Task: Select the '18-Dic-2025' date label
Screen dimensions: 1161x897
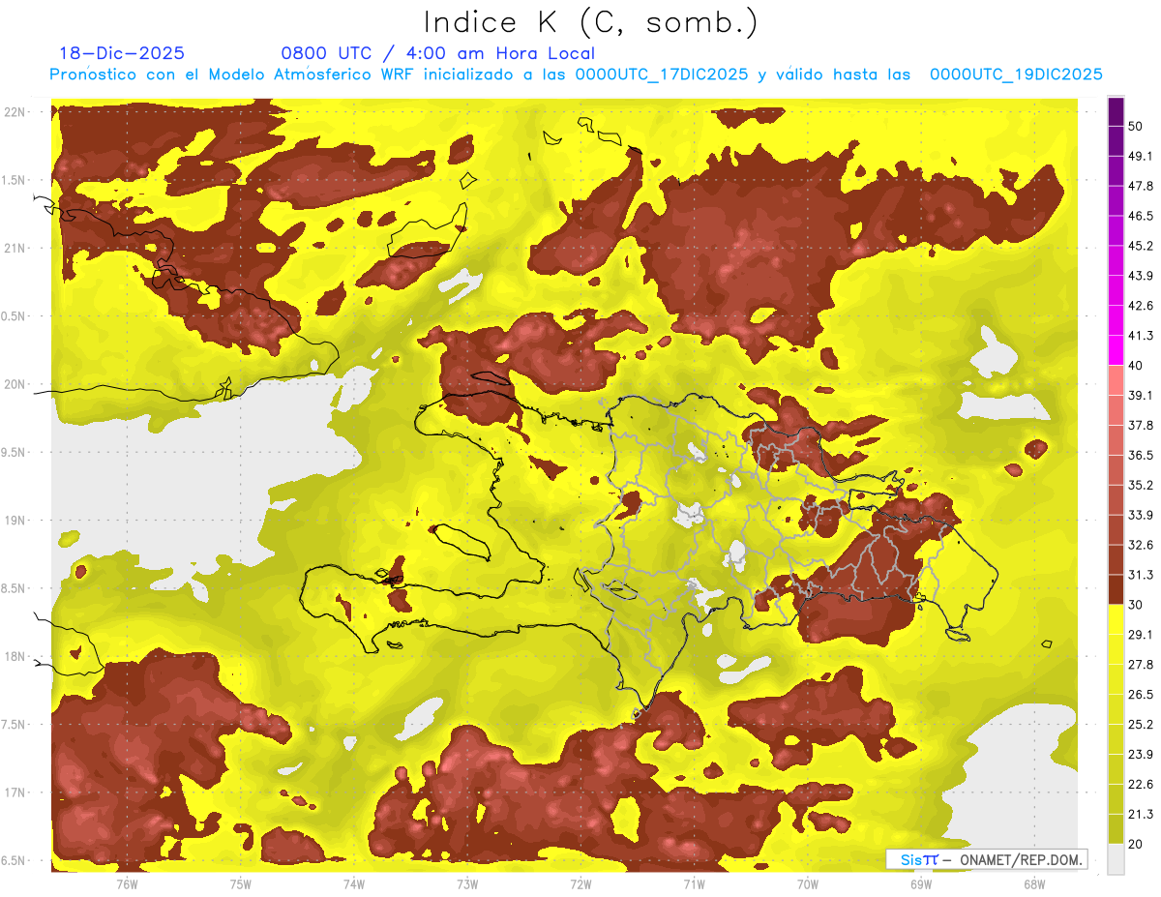Action: (x=122, y=53)
